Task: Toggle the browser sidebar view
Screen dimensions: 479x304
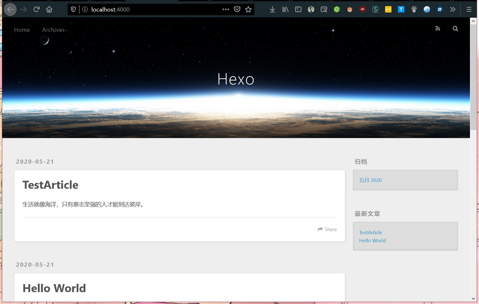Action: pos(298,9)
